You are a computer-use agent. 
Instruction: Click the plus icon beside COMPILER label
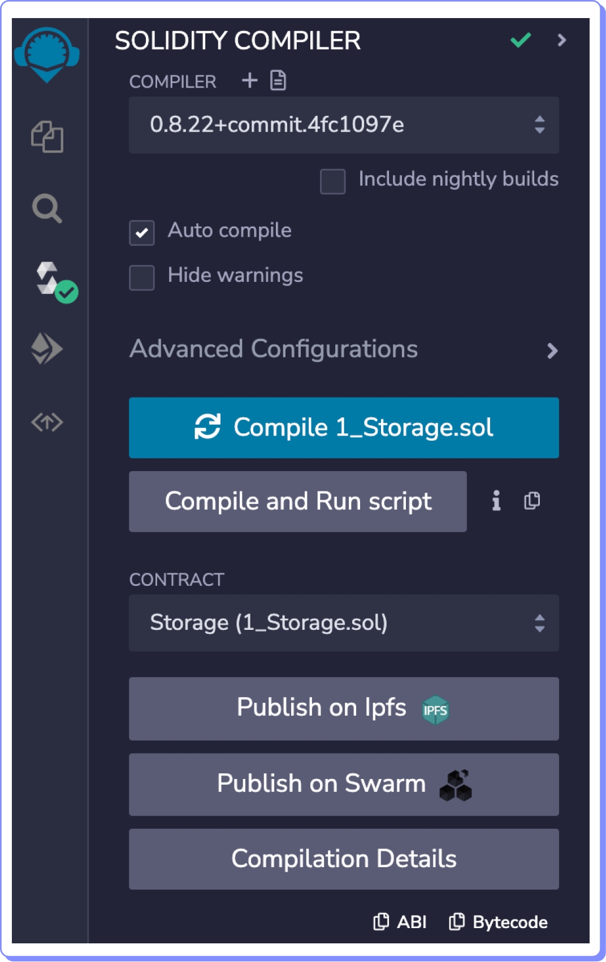pos(249,81)
